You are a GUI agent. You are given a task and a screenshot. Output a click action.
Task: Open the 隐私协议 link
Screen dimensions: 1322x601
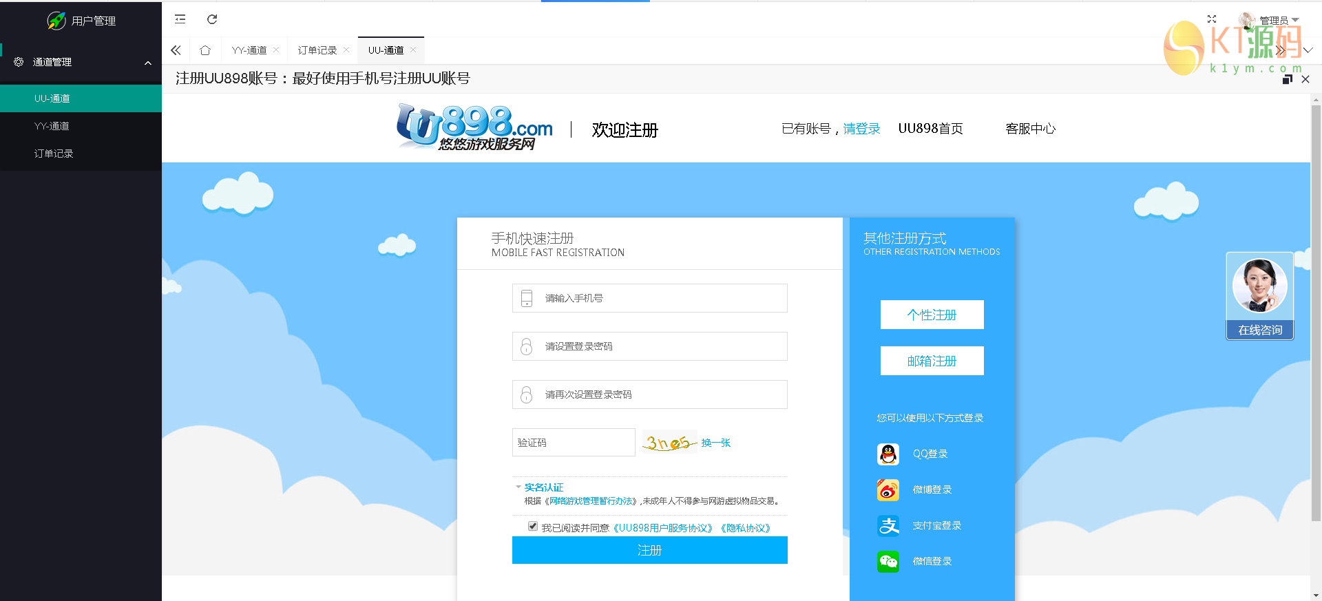pyautogui.click(x=746, y=528)
